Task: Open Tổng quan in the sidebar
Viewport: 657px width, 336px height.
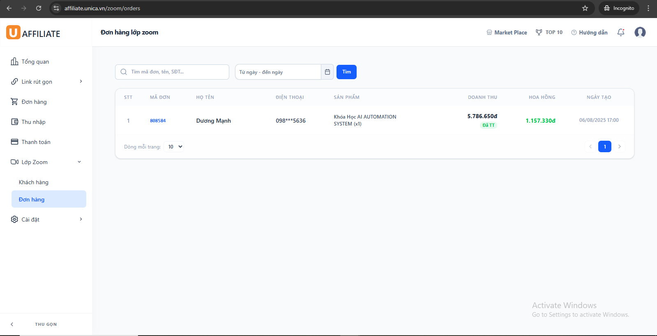Action: pyautogui.click(x=35, y=62)
